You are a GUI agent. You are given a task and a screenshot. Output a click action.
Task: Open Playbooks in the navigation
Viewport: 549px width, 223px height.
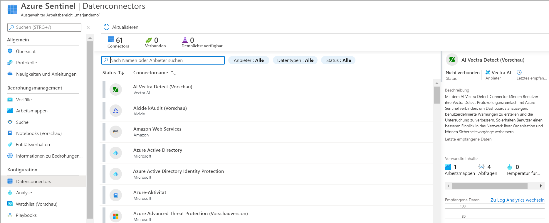point(26,215)
